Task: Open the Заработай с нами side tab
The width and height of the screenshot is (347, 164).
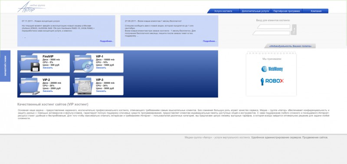Action: 5,66
